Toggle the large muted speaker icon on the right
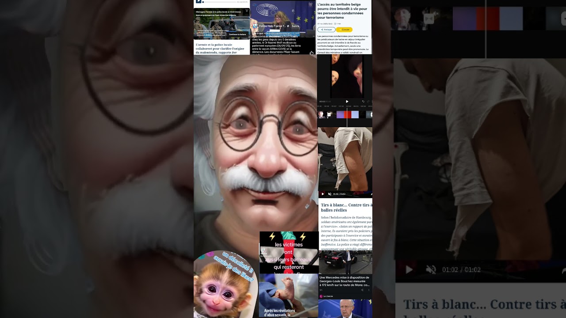The width and height of the screenshot is (566, 318). coord(430,269)
